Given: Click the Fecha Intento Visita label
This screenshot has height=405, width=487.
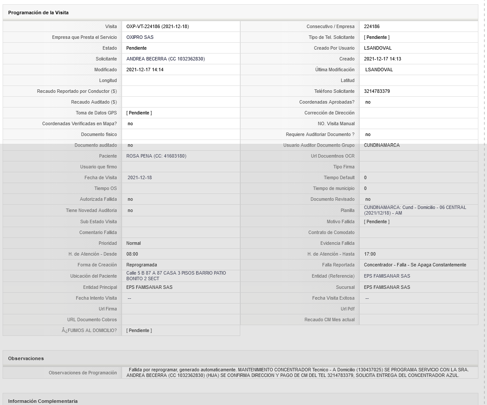Looking at the screenshot, I should pyautogui.click(x=96, y=298).
